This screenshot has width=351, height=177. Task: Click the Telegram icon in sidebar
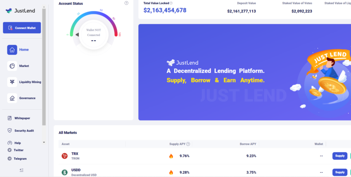9,158
